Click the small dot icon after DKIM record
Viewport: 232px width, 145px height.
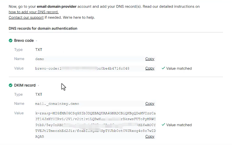click(38, 86)
